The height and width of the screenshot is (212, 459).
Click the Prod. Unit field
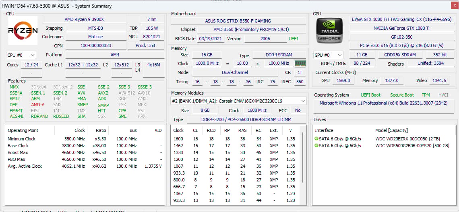pyautogui.click(x=146, y=45)
